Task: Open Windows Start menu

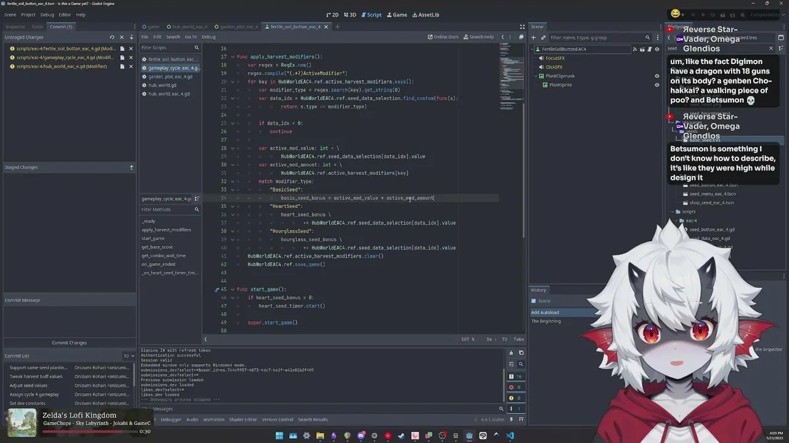Action: (x=279, y=436)
